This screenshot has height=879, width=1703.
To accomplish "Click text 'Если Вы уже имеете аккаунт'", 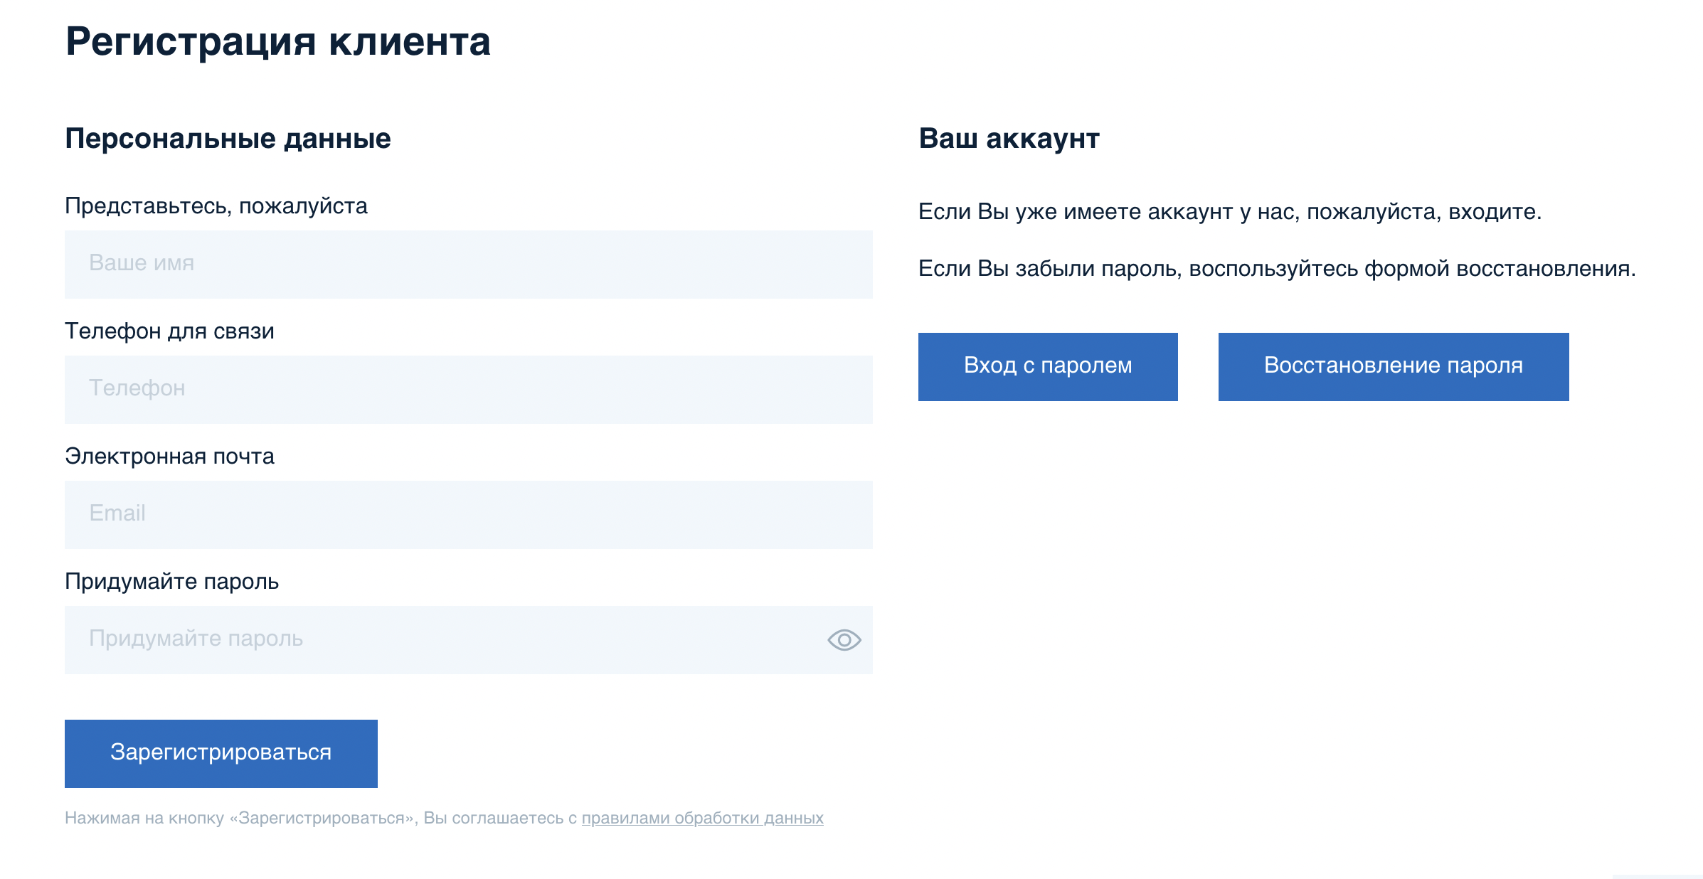I will (1074, 212).
